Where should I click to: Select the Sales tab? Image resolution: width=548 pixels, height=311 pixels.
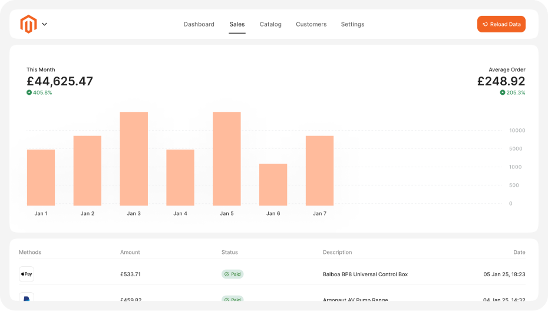pyautogui.click(x=237, y=24)
